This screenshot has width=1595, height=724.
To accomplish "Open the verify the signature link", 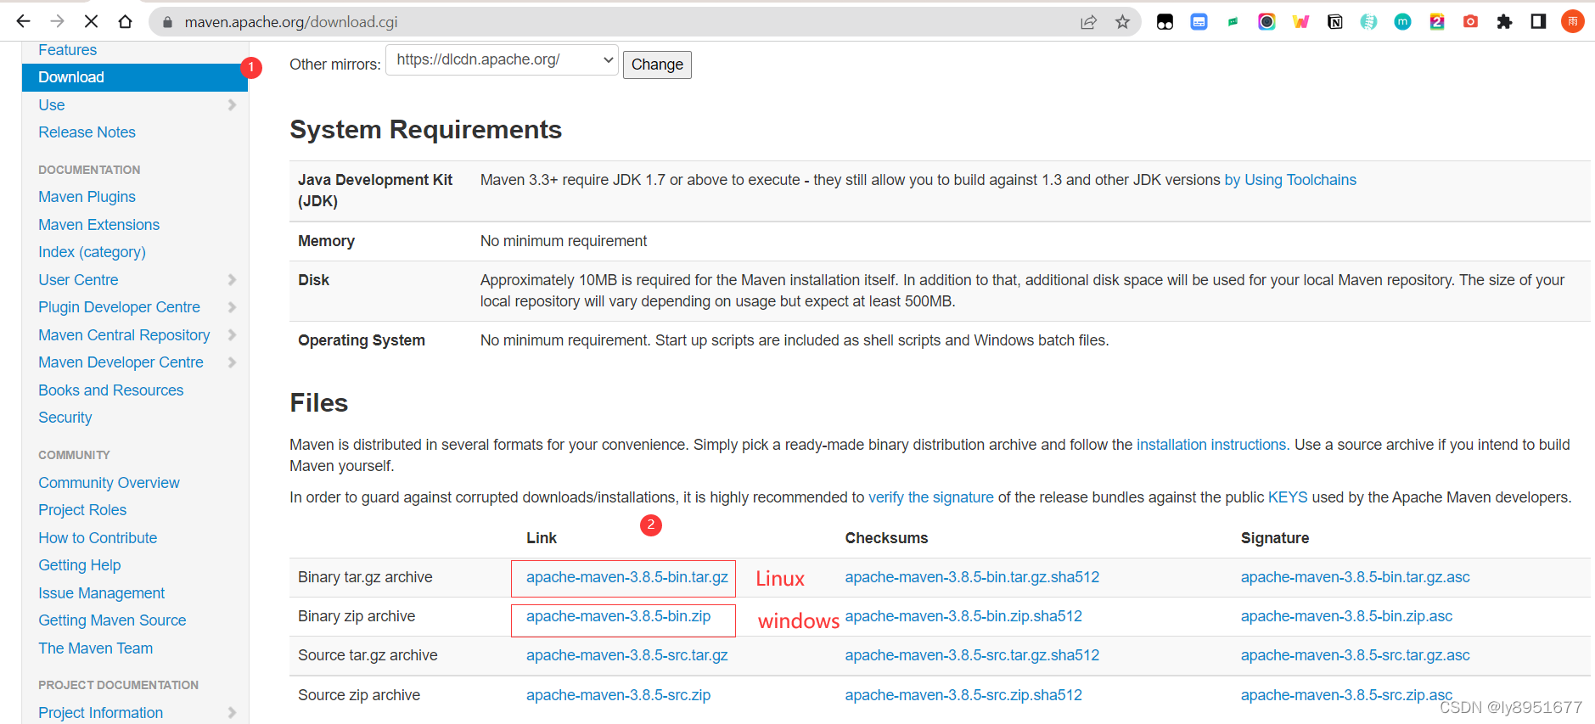I will pos(930,497).
